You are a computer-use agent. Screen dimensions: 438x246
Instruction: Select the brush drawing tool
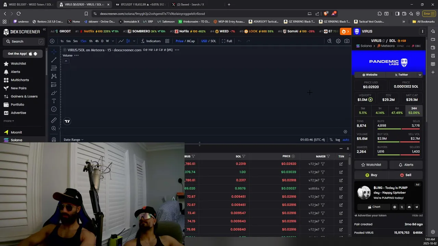pyautogui.click(x=54, y=93)
